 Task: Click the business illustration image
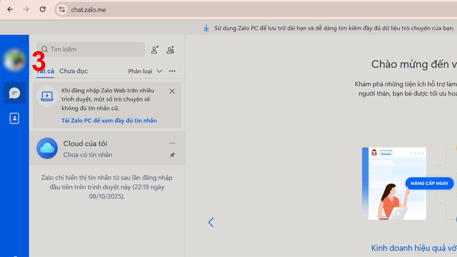(x=394, y=184)
